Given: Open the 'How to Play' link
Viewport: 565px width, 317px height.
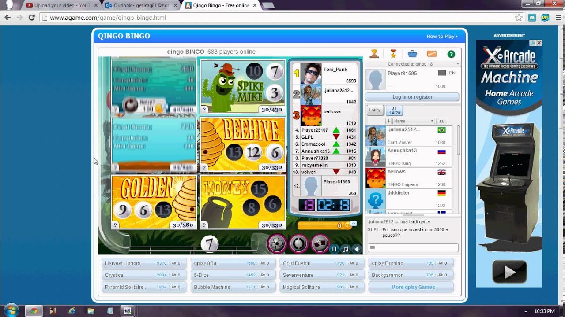Looking at the screenshot, I should 442,37.
